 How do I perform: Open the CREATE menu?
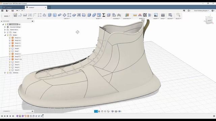pos(66,18)
